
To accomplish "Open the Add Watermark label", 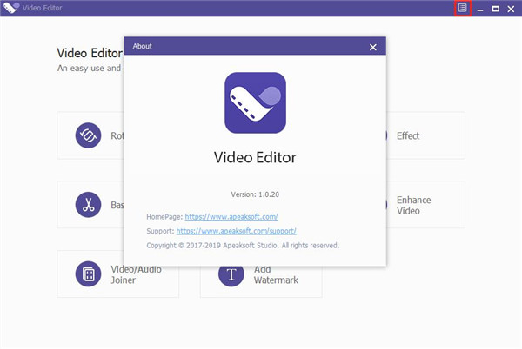I will coord(276,274).
